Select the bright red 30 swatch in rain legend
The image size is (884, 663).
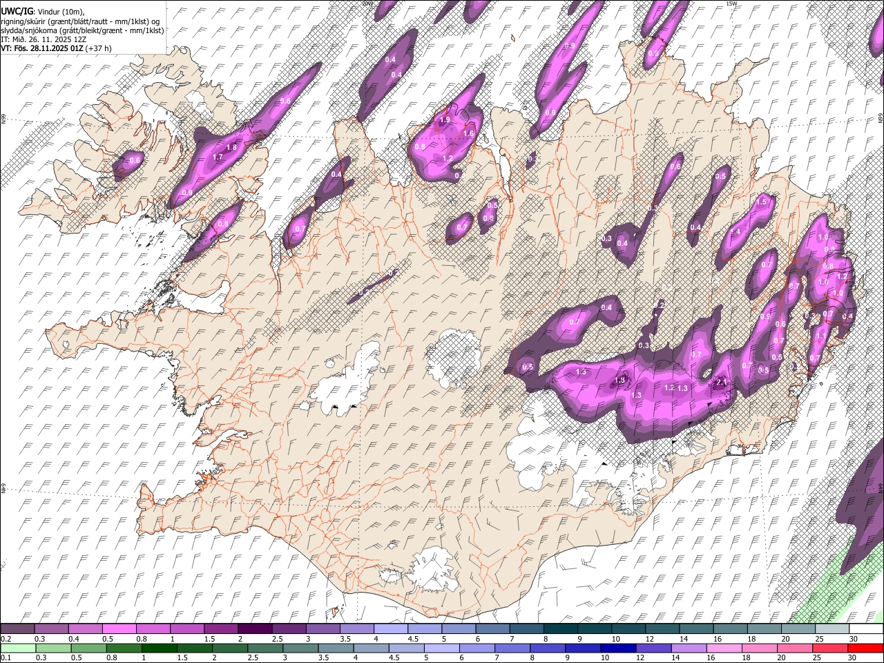pyautogui.click(x=866, y=648)
